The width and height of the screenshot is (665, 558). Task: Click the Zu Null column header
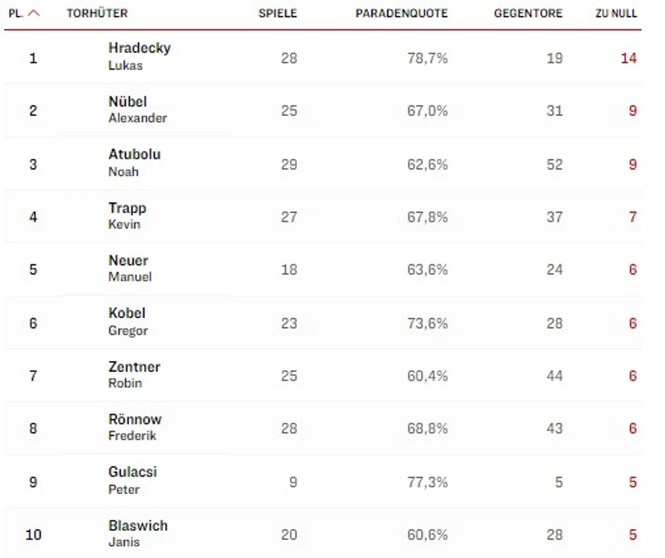point(616,13)
